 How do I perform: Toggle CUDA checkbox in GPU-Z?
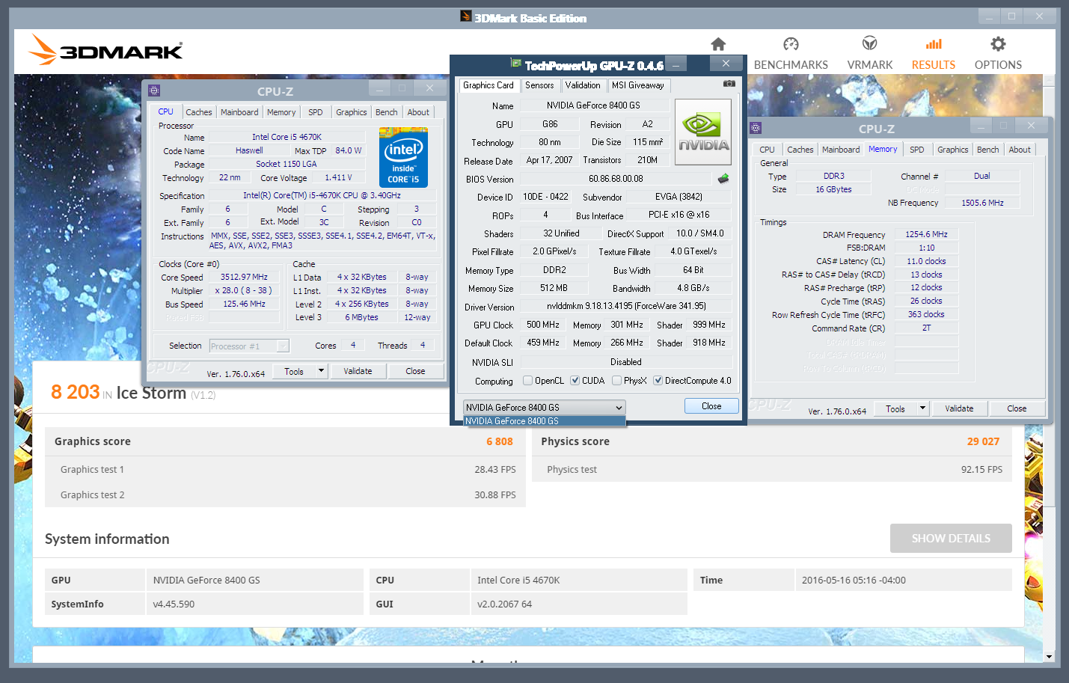click(x=575, y=381)
